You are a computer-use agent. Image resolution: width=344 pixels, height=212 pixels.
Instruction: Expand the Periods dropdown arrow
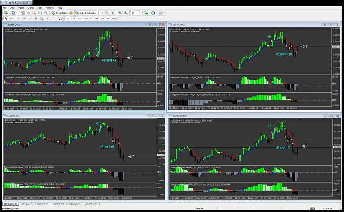tap(156, 13)
